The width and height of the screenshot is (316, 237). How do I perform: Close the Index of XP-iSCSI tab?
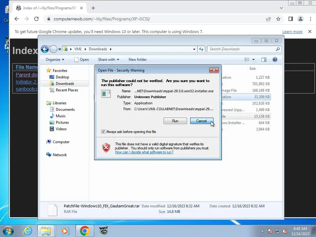click(81, 8)
